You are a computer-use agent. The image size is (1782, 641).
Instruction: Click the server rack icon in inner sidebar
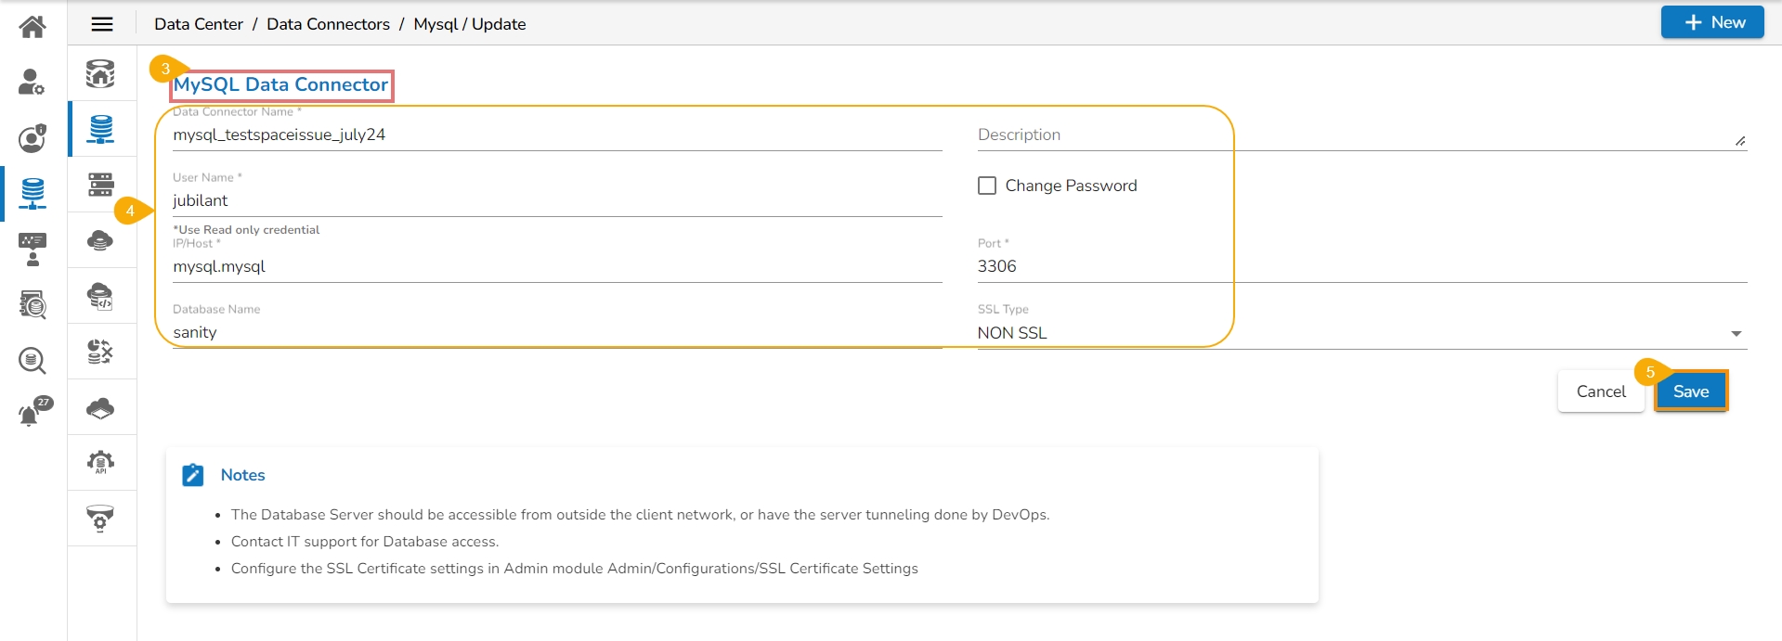tap(100, 185)
